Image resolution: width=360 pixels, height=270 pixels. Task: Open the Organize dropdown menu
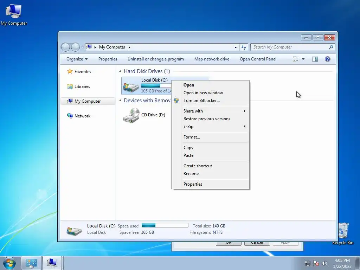click(77, 59)
